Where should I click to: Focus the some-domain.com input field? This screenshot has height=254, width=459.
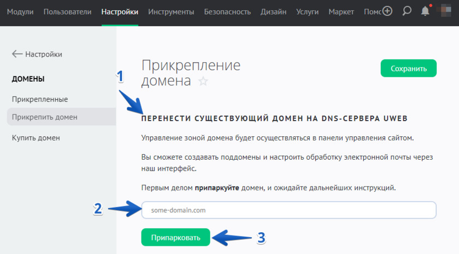click(289, 210)
